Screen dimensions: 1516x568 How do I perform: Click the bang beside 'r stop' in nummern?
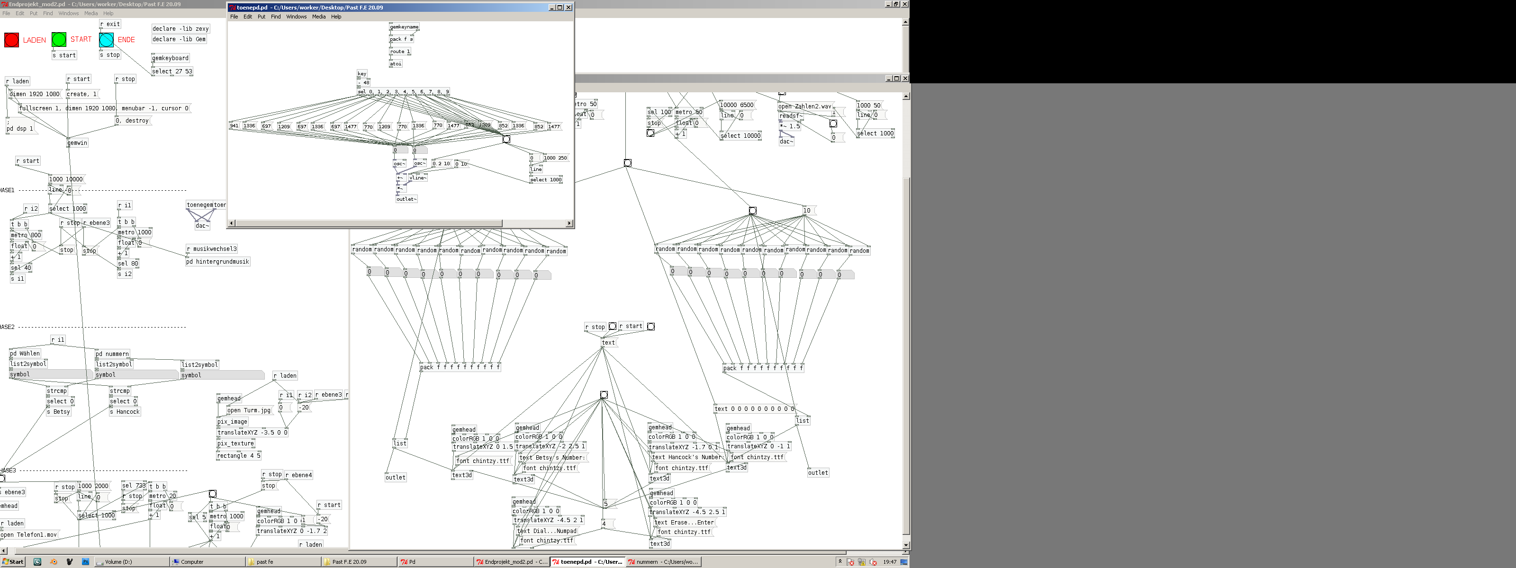click(x=612, y=326)
